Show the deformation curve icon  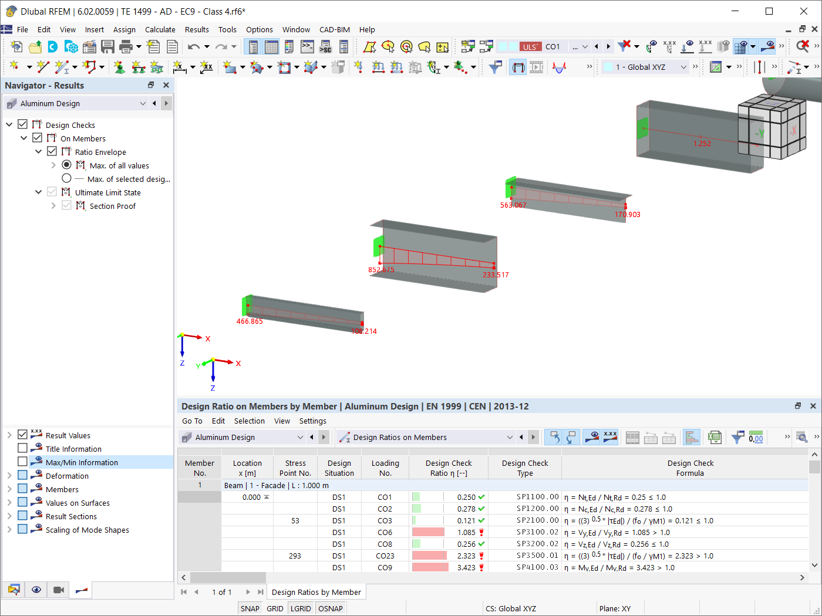(560, 67)
